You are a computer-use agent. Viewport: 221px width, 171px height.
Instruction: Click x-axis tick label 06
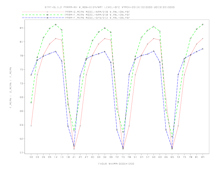coord(44,157)
